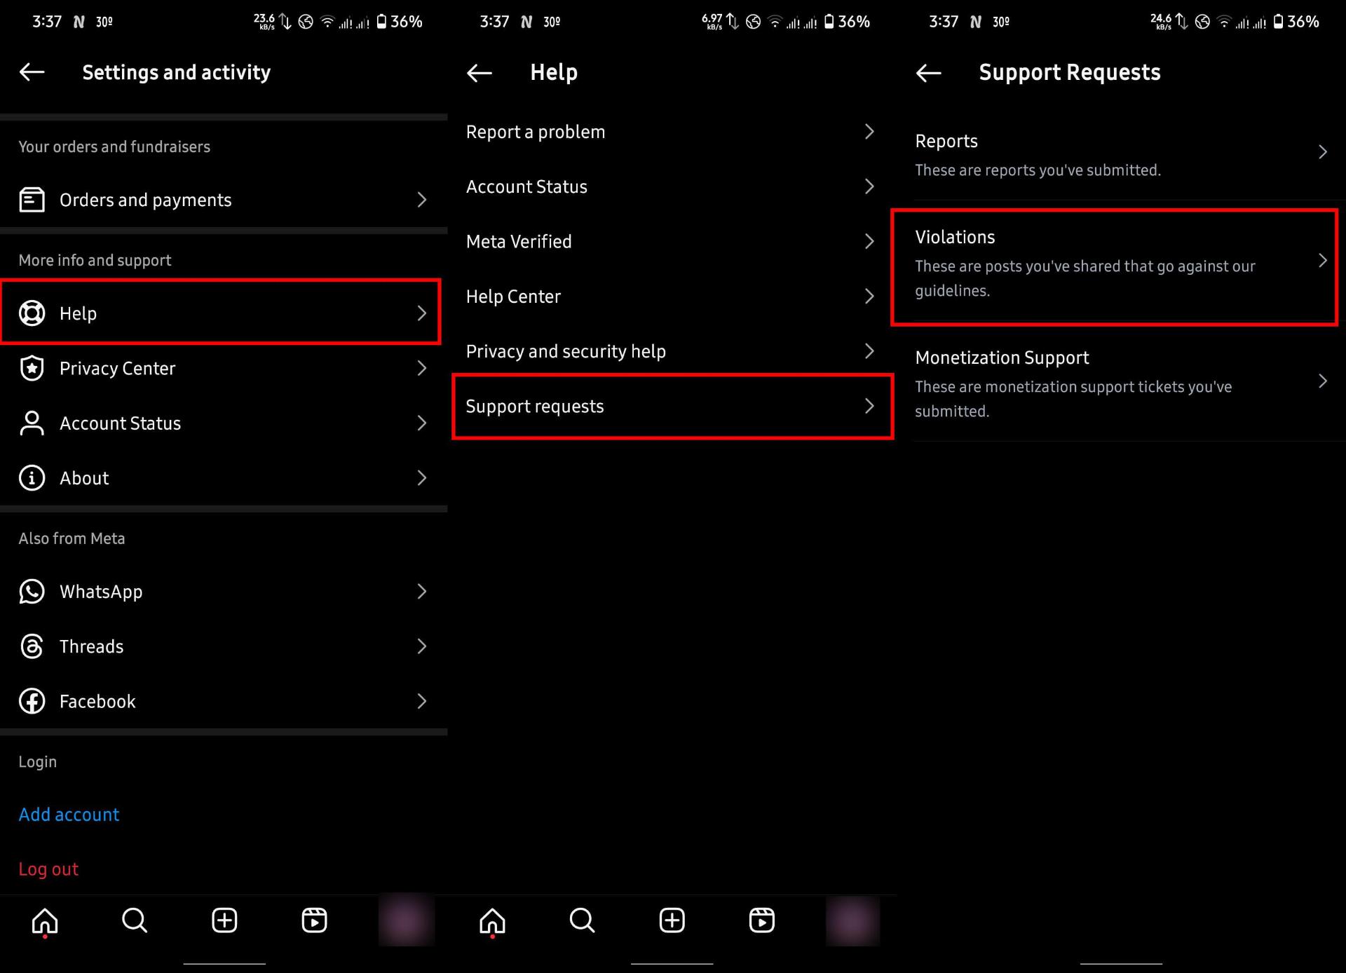1346x973 pixels.
Task: Open profile thumbnail in left navigation
Action: click(x=406, y=920)
